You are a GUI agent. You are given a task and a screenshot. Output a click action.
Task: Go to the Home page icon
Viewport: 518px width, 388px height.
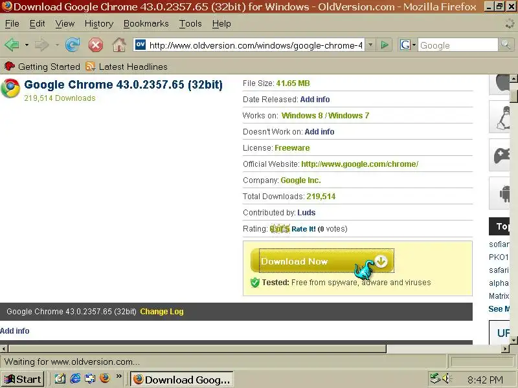tap(119, 45)
